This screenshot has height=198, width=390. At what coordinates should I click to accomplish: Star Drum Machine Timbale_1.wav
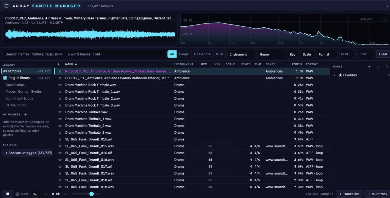(60, 119)
